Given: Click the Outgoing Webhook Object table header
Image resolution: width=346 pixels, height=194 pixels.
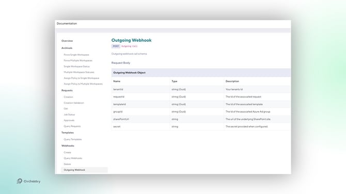Looking at the screenshot, I should pyautogui.click(x=201, y=73).
